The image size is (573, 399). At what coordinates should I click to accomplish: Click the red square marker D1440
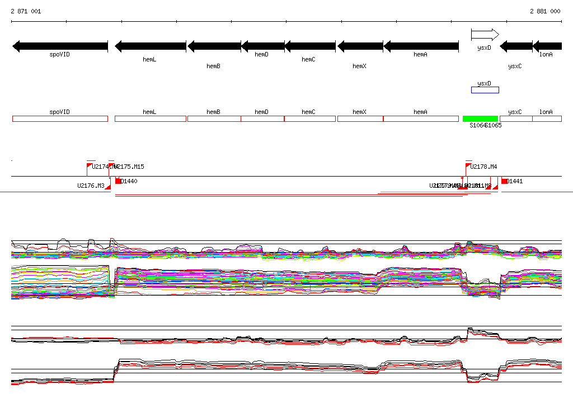pyautogui.click(x=118, y=181)
